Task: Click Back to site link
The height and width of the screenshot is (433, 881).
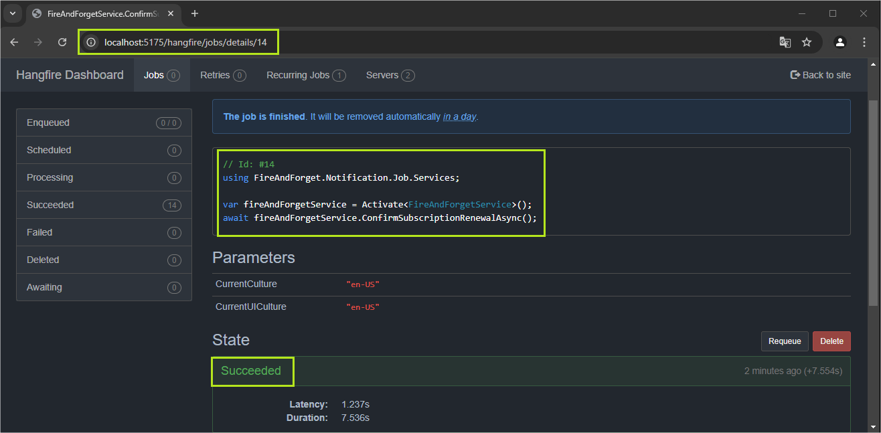Action: point(821,75)
